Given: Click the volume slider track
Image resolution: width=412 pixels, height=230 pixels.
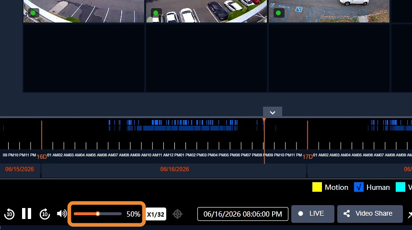Looking at the screenshot, I should coord(97,214).
